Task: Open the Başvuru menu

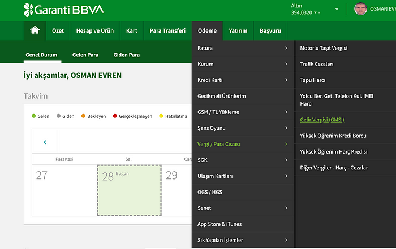Action: coord(270,30)
